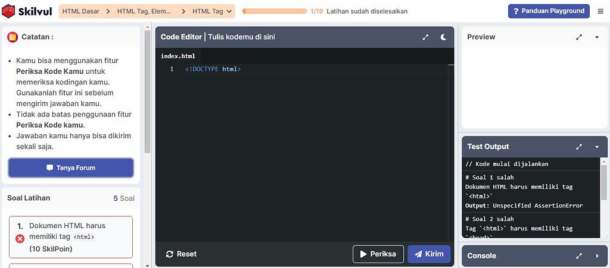Click the left panel scroll down arrow
This screenshot has width=610, height=268.
click(x=148, y=265)
